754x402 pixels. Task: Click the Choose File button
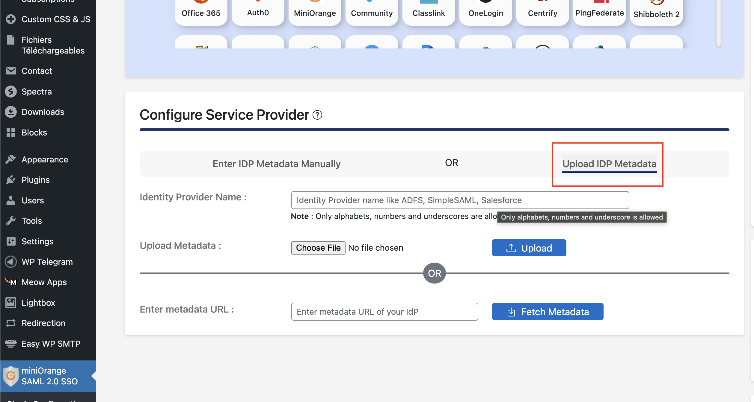[318, 248]
